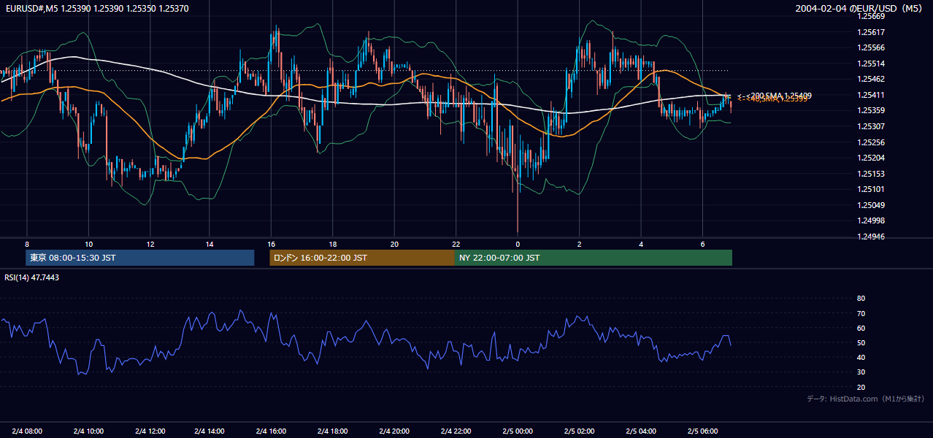Click the 2/5 04:00 bottom time label
Viewport: 933px width, 438px height.
click(640, 431)
